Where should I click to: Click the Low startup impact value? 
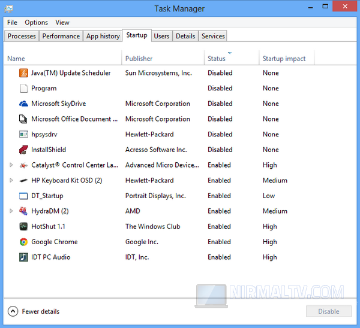269,196
